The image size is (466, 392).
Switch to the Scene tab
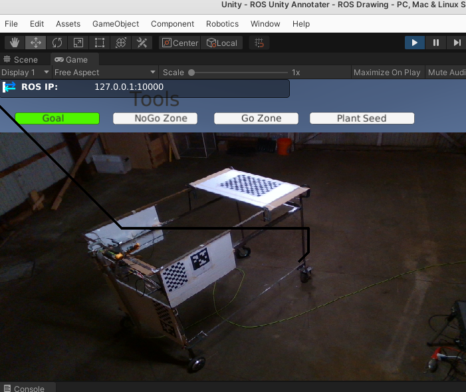21,59
